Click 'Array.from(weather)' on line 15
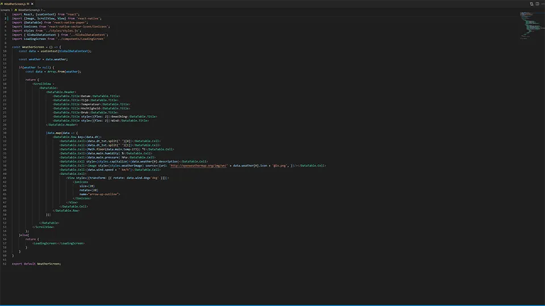 64,71
